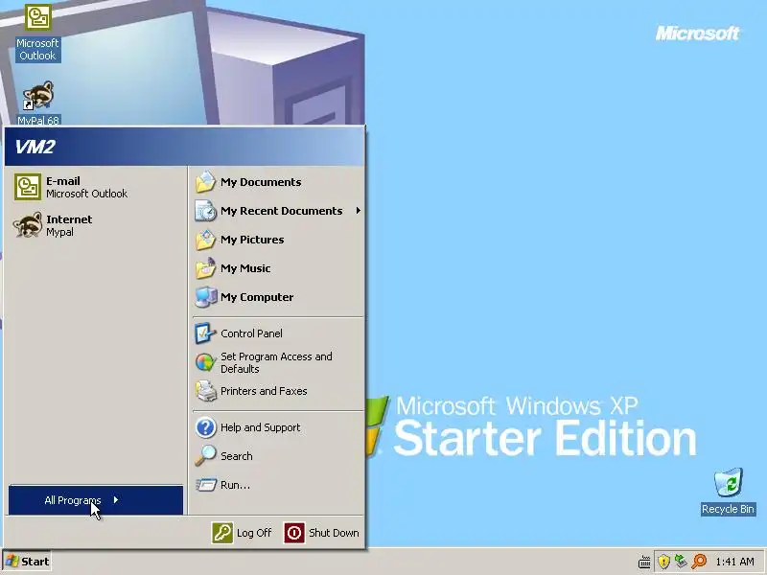Screen dimensions: 767x575
Task: Click keyboard icon in system tray
Action: click(x=644, y=562)
